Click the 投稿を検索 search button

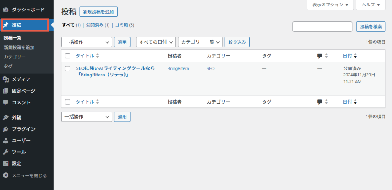click(x=371, y=27)
